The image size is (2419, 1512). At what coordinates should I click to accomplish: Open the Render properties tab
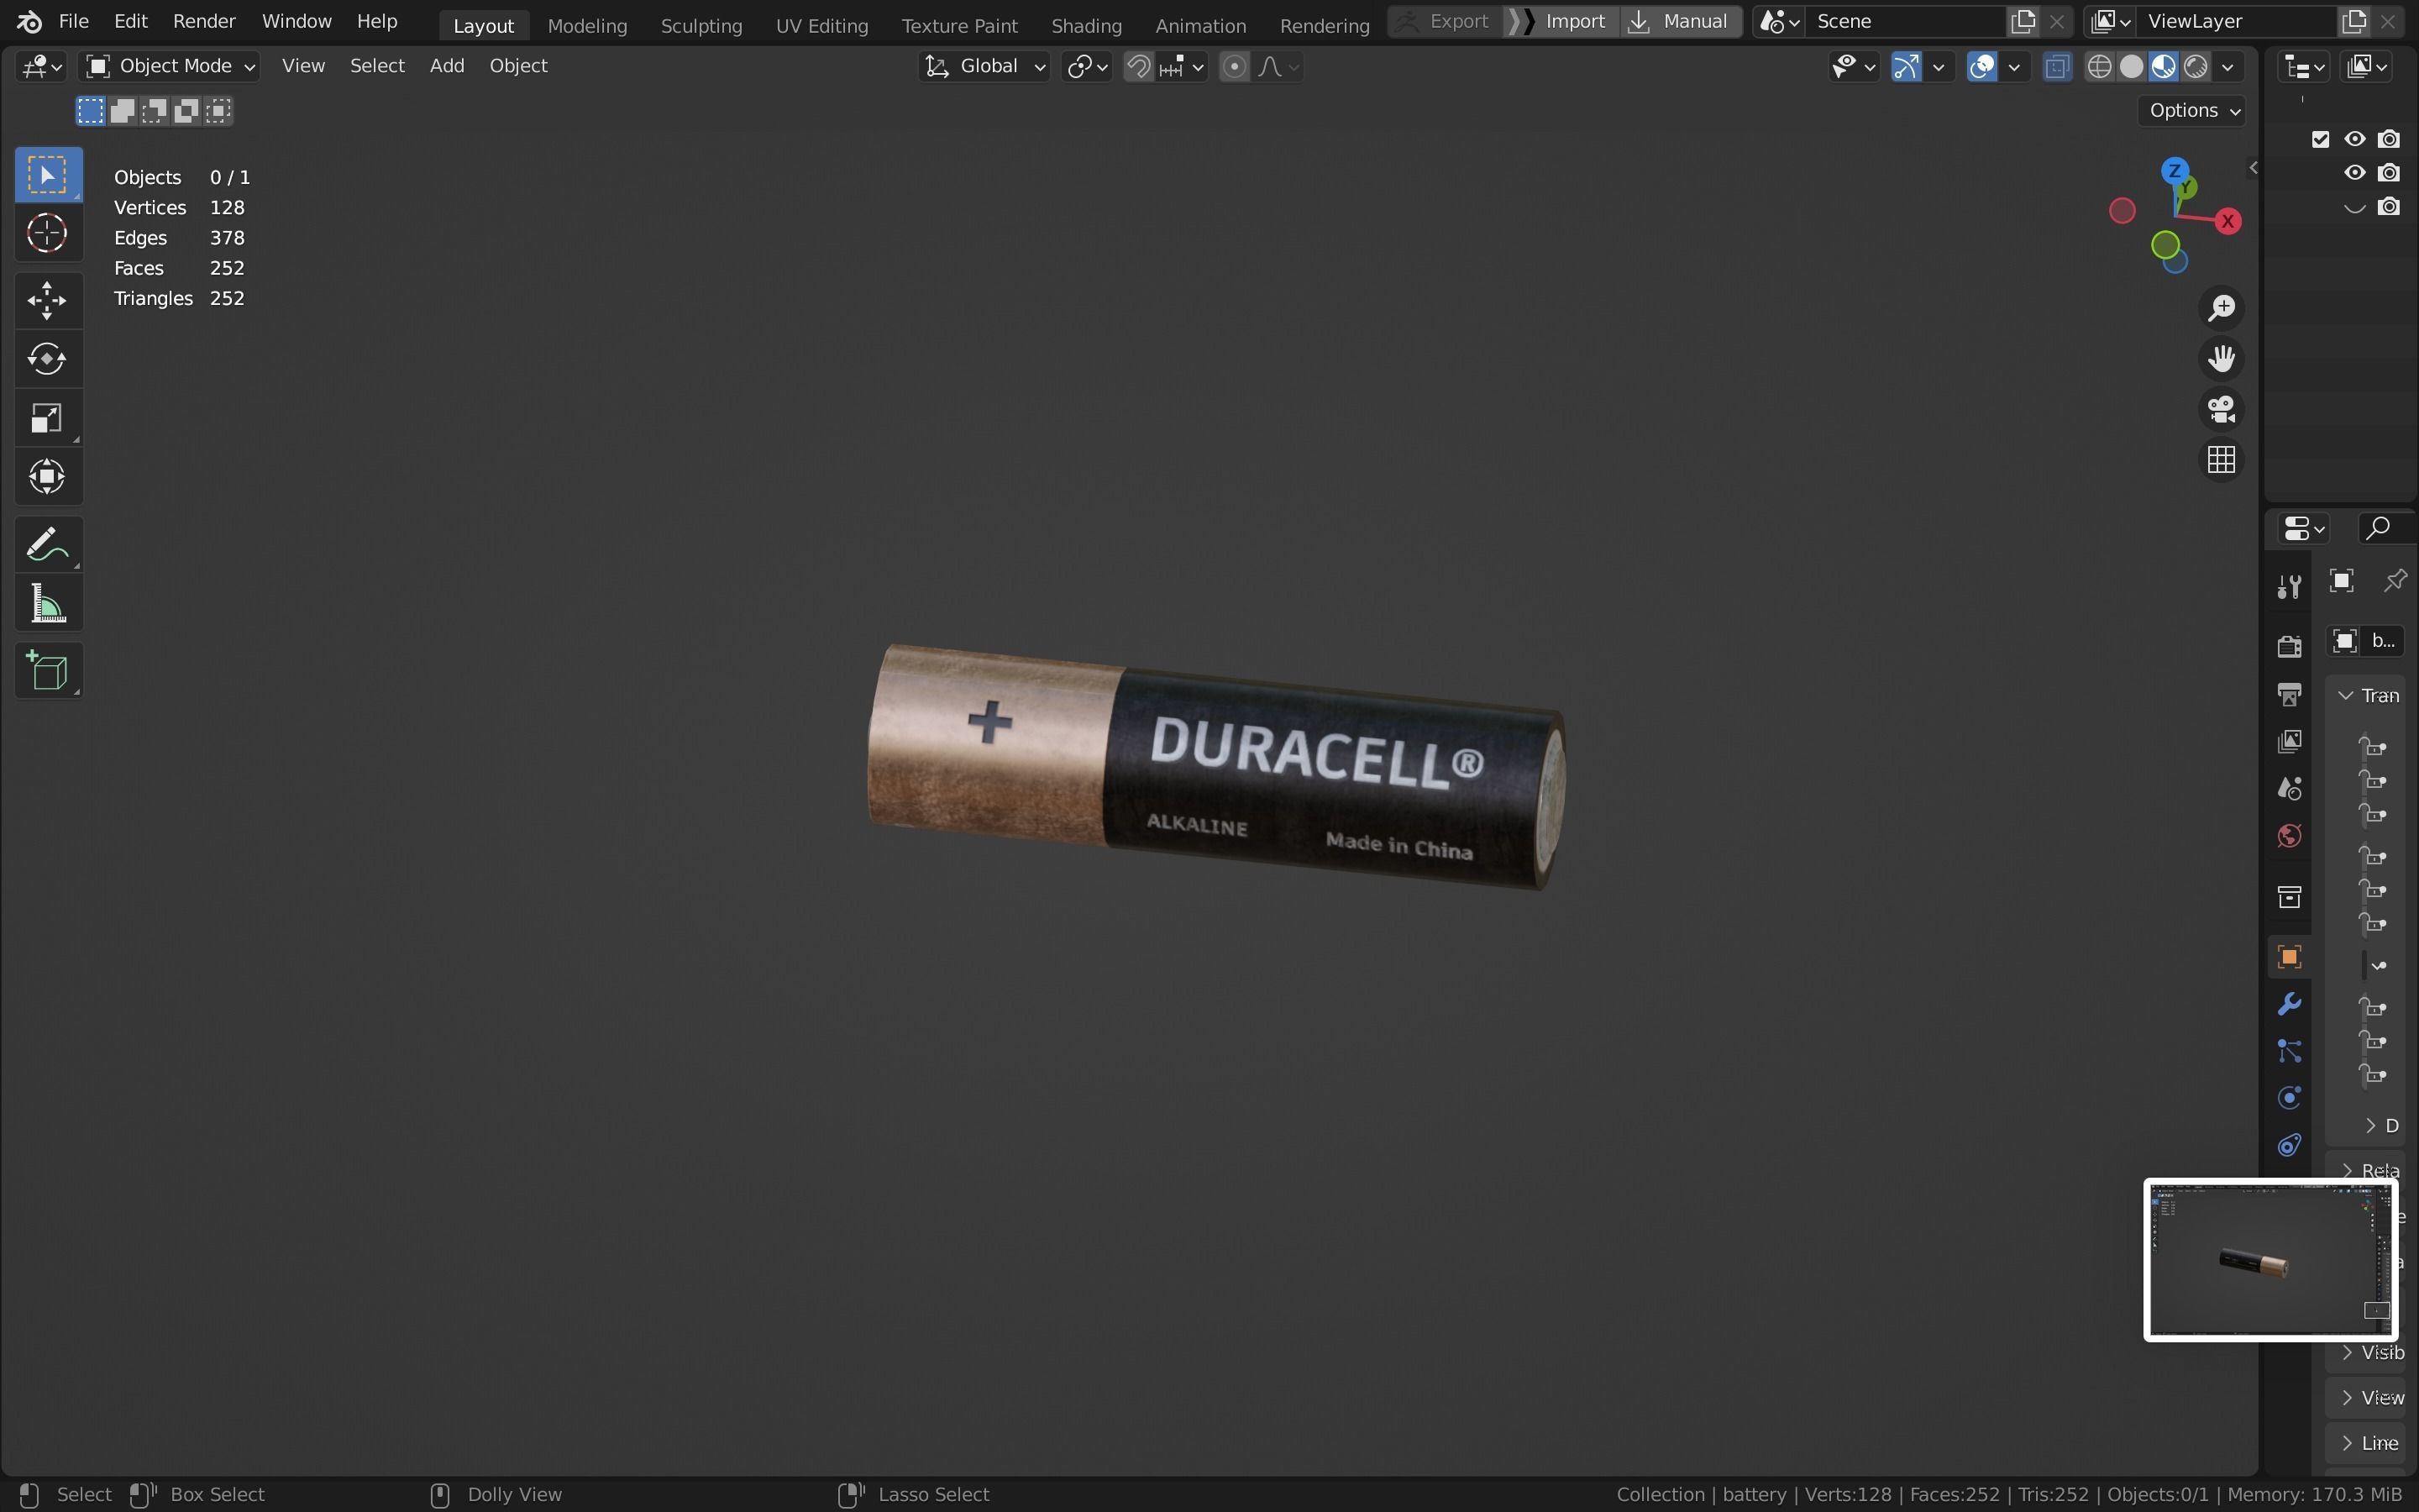[2289, 646]
